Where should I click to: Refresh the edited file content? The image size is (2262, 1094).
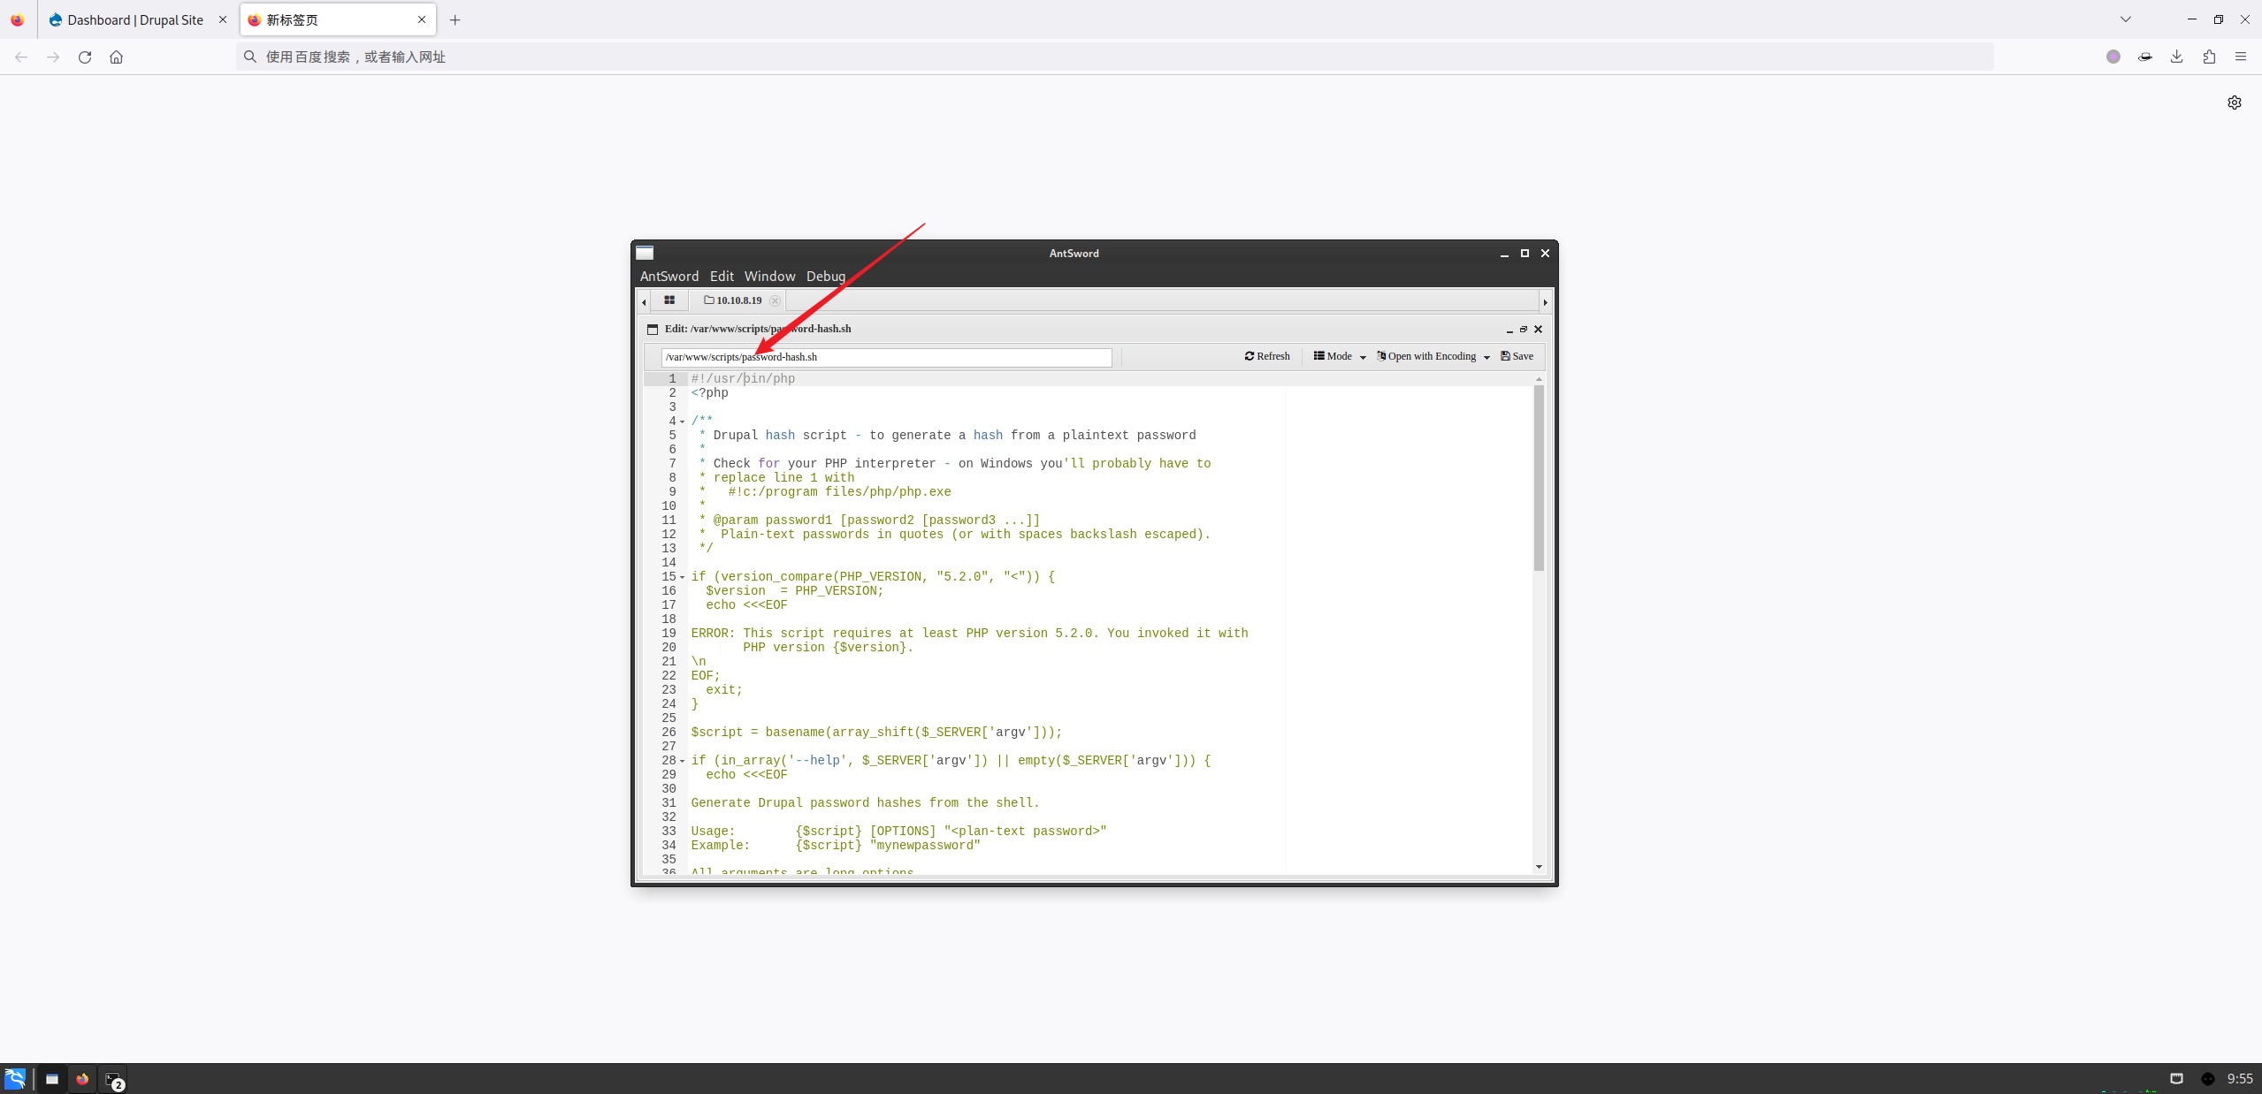click(x=1267, y=356)
